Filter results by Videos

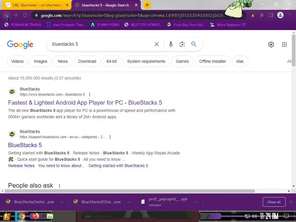[17, 61]
